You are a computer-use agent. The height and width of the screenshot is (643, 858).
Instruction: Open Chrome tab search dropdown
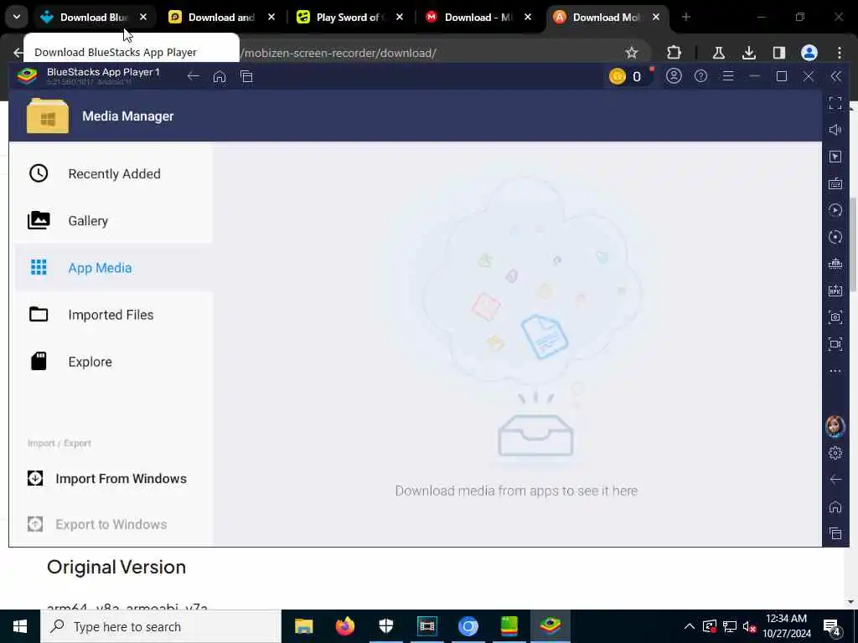(x=17, y=18)
